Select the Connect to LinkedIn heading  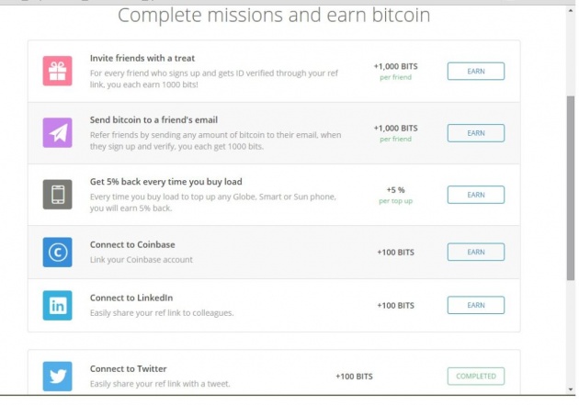pos(131,298)
